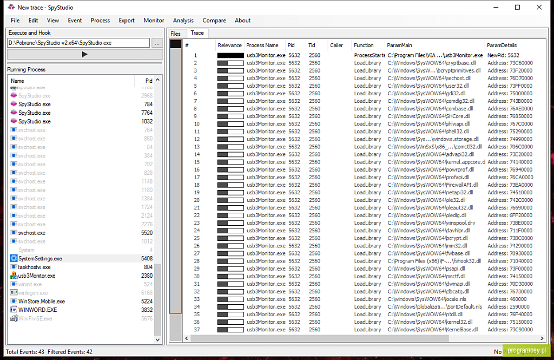Select the FirewallAPI.dll LoadLibrary row
This screenshot has height=360, width=554.
point(364,185)
